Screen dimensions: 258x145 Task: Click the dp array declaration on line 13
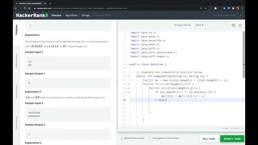click(185, 80)
